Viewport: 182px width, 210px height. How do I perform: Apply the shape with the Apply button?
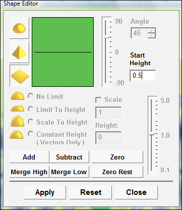click(x=45, y=192)
